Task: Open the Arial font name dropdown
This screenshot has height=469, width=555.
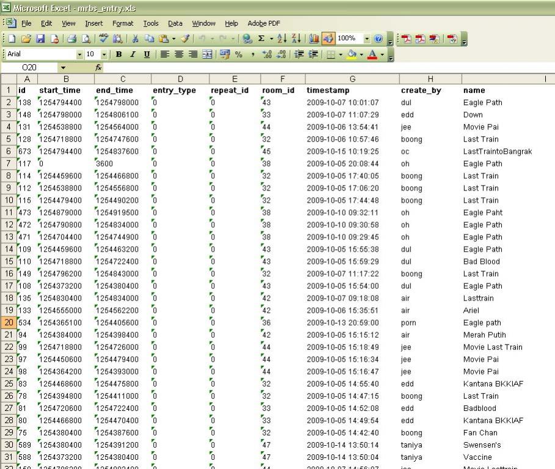Action: 79,54
